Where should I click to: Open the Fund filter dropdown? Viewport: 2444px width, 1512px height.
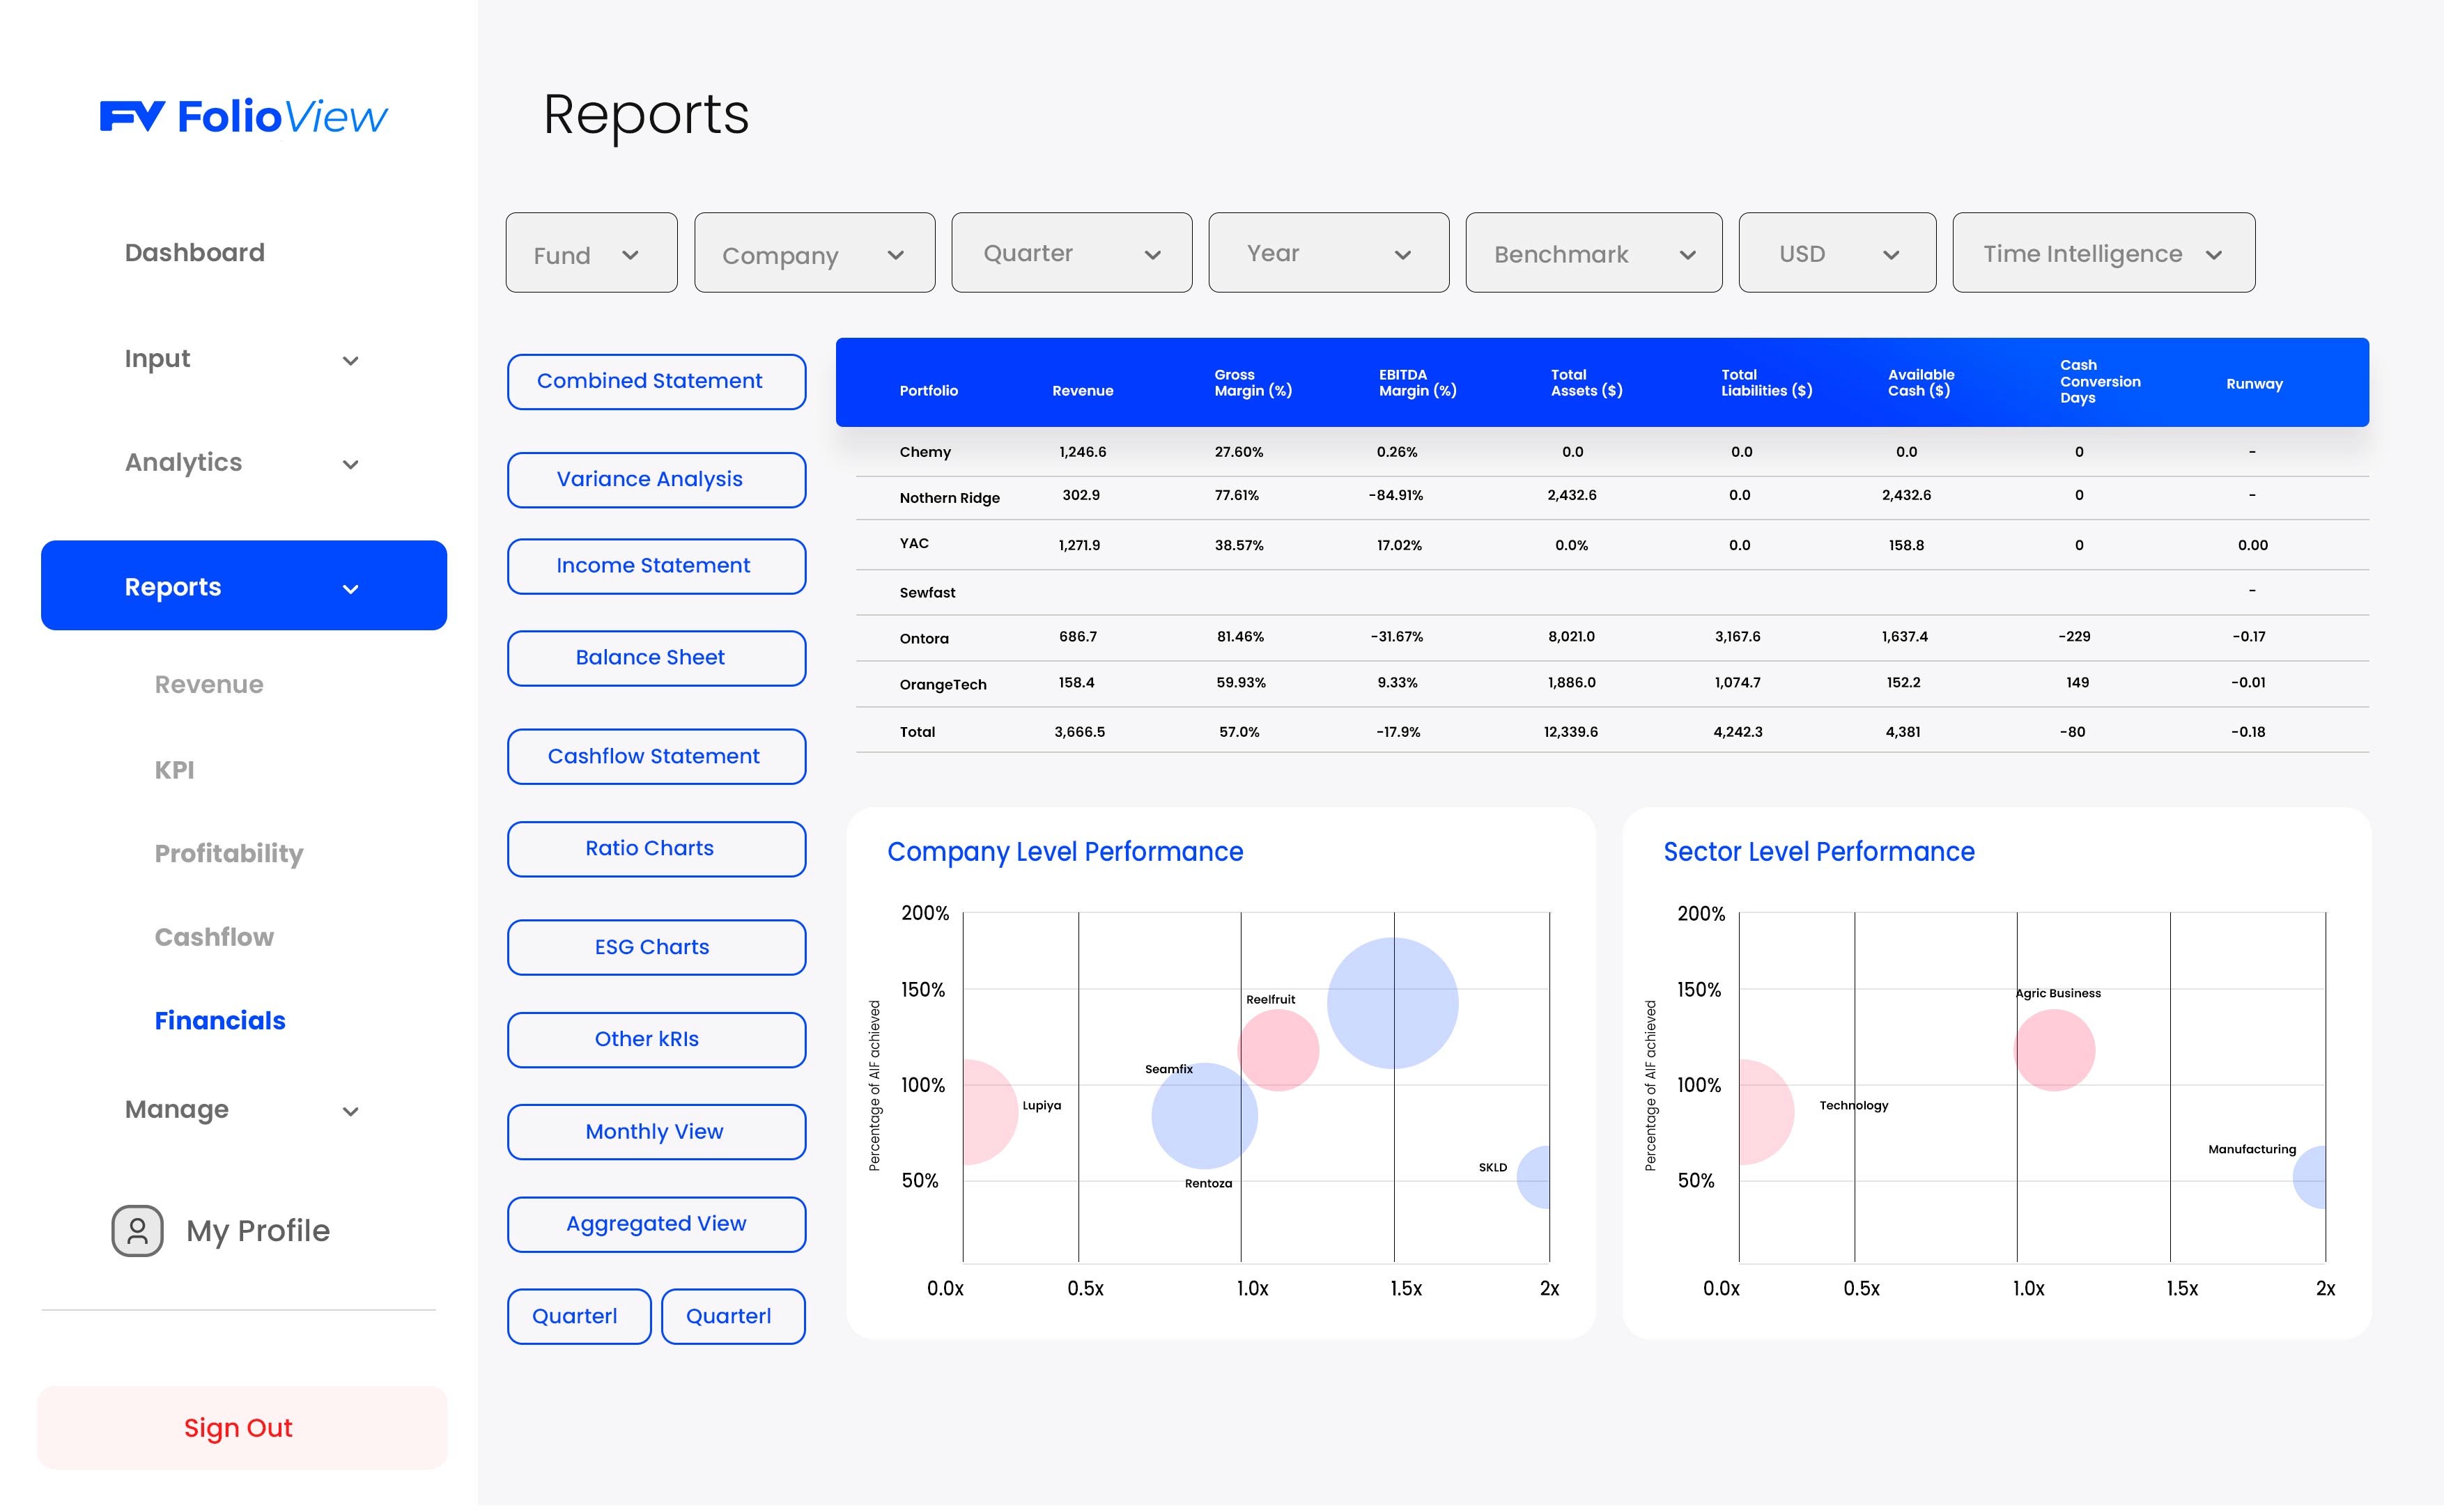click(x=590, y=253)
